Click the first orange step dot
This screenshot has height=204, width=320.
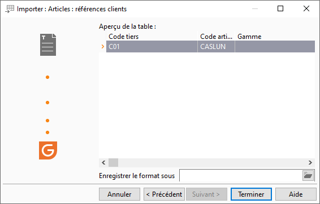point(47,77)
